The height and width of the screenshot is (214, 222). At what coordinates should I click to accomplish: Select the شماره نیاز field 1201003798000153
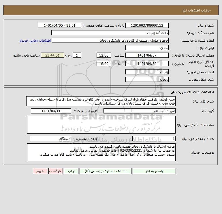[x=147, y=25]
